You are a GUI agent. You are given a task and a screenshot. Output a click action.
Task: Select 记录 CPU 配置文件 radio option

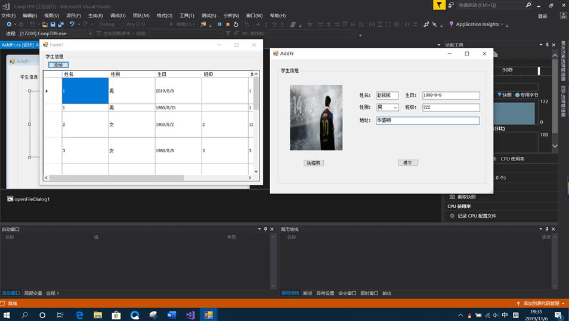click(x=452, y=216)
